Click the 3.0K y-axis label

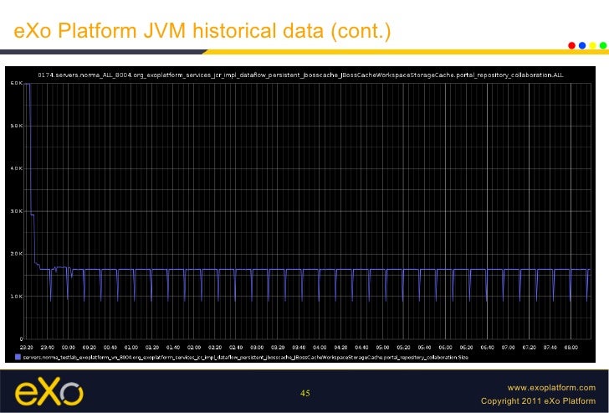click(17, 211)
